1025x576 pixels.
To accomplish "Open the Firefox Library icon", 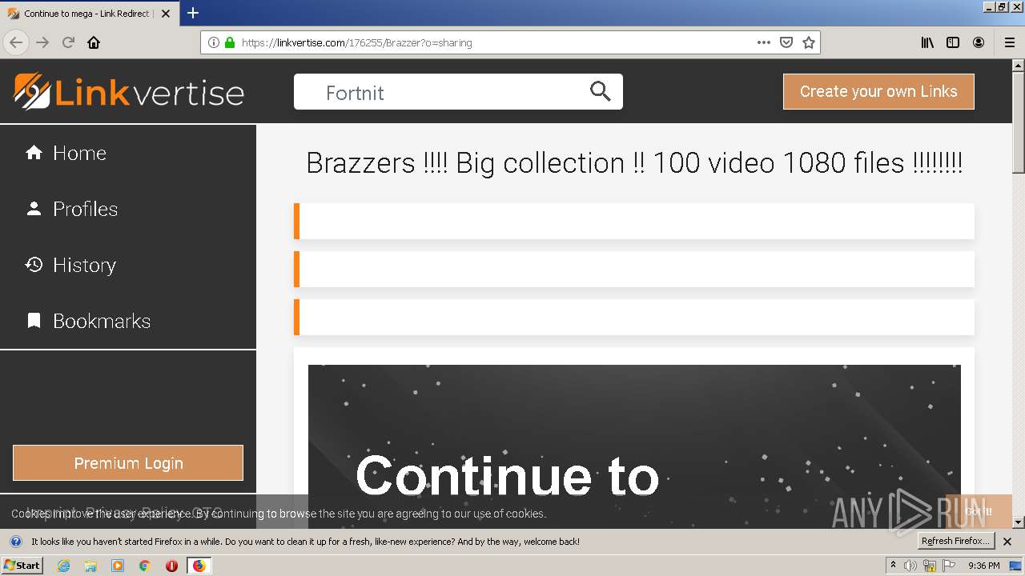I will pos(927,42).
